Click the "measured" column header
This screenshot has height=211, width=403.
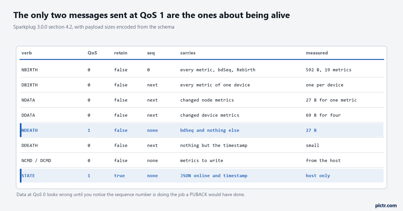[317, 53]
